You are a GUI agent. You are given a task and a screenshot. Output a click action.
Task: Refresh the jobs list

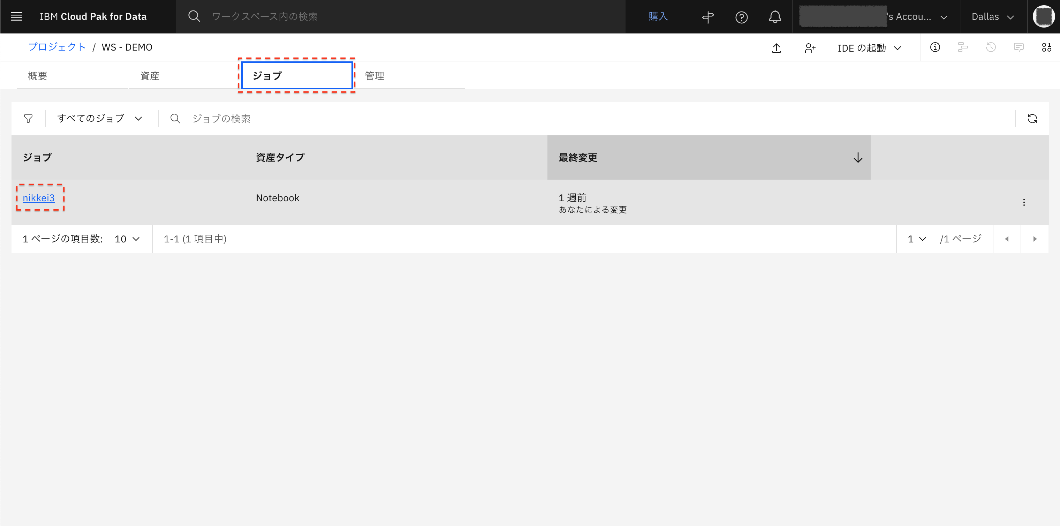pos(1032,119)
